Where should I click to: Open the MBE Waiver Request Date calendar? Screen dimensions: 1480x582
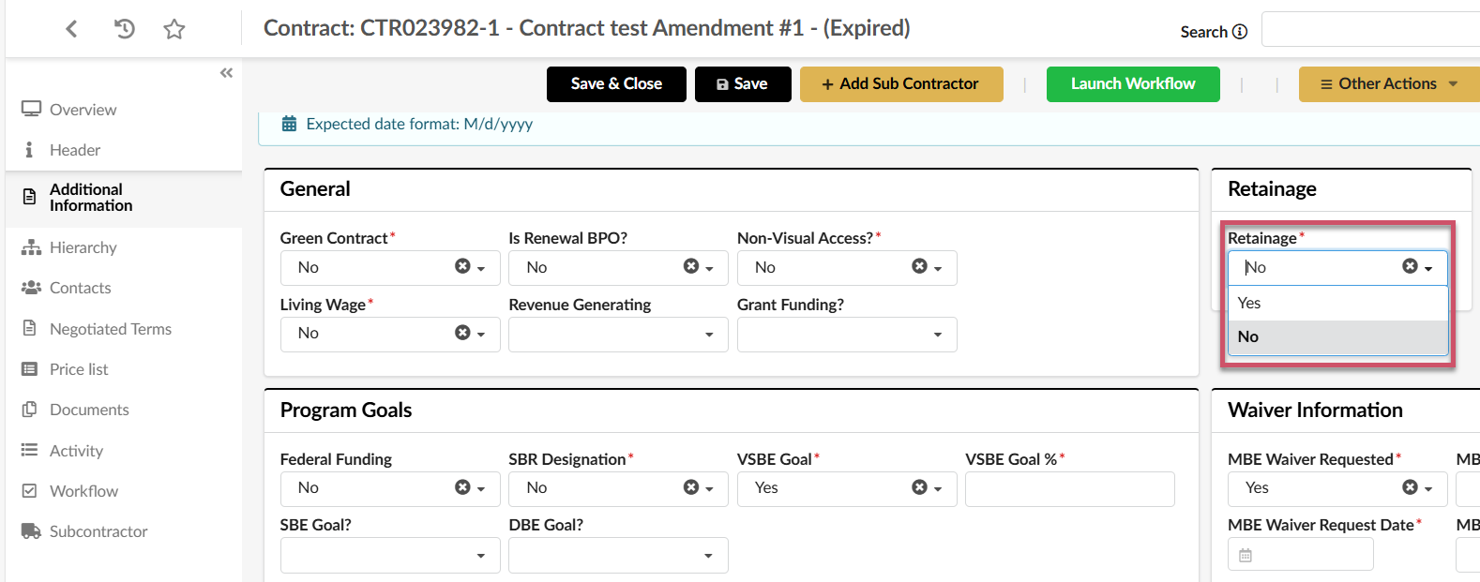pyautogui.click(x=1246, y=555)
